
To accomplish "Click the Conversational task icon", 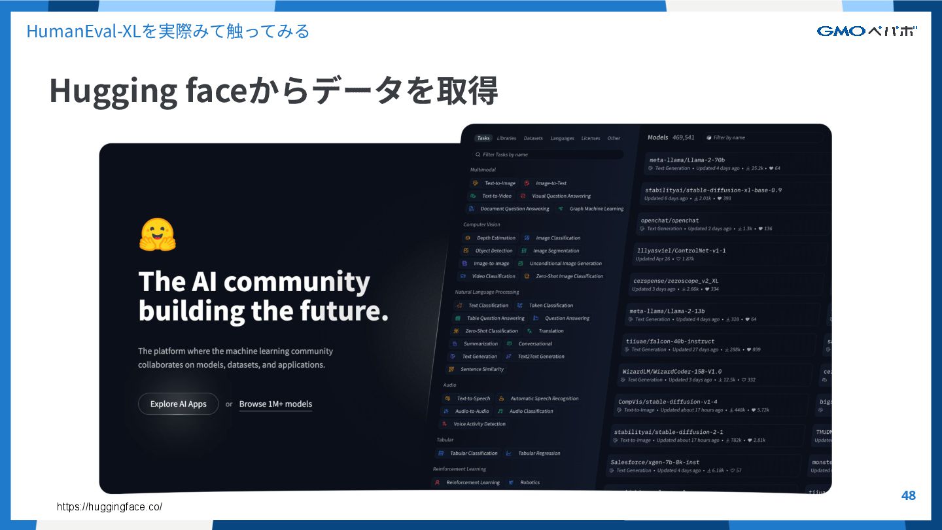I will [x=509, y=344].
